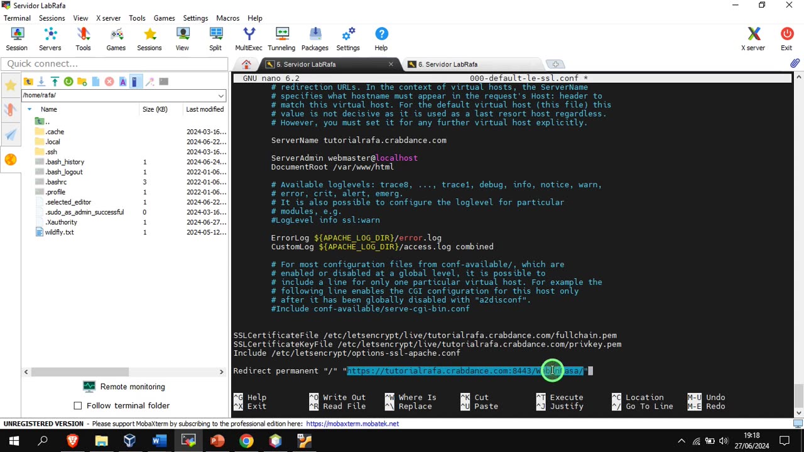Select the .sudo_as_admin_successful file

tap(85, 212)
